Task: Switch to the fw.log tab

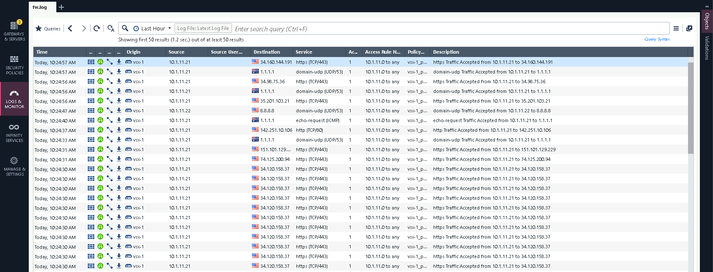Action: click(40, 7)
